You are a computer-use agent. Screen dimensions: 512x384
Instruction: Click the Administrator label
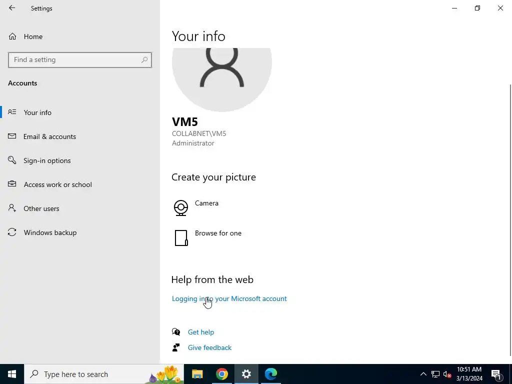pos(193,143)
